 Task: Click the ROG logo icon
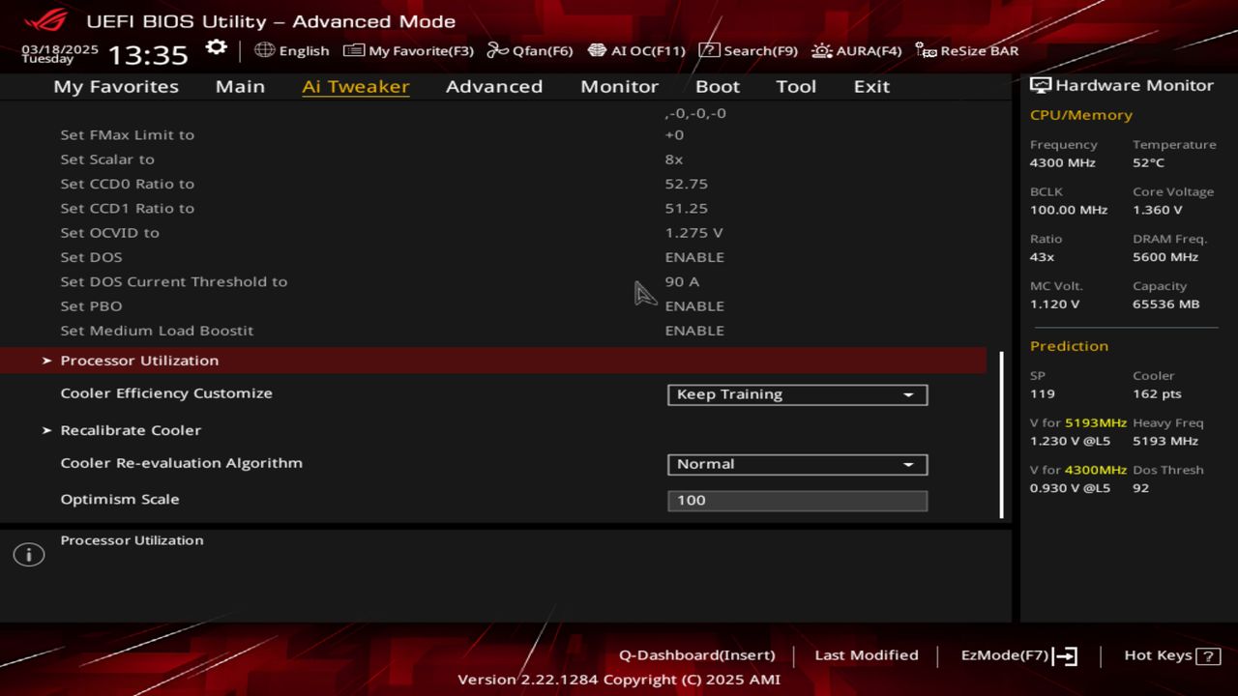tap(45, 19)
